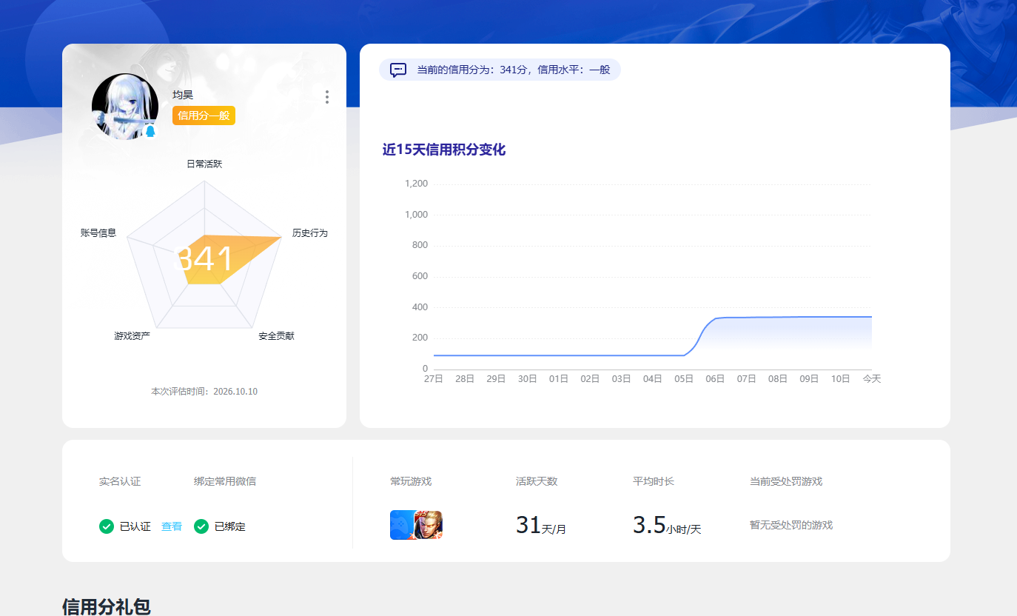Click the 400 value on chart axis
This screenshot has height=616, width=1017.
420,307
